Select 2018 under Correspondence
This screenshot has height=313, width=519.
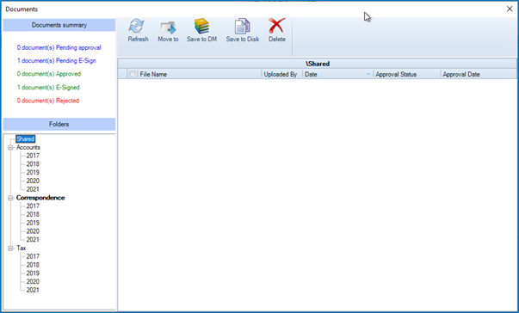[x=33, y=214]
